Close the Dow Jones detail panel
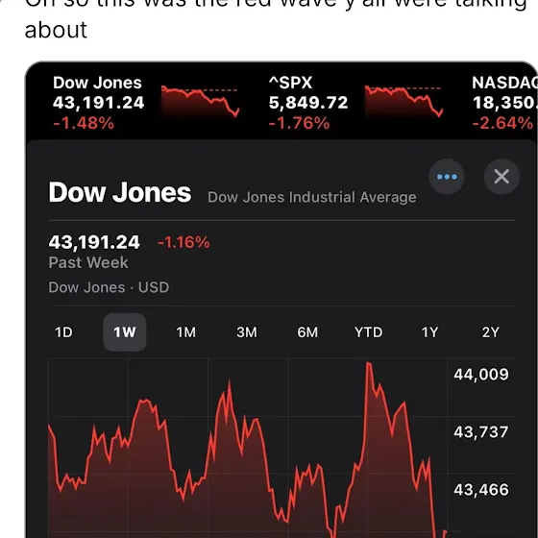538x538 pixels. pyautogui.click(x=501, y=177)
